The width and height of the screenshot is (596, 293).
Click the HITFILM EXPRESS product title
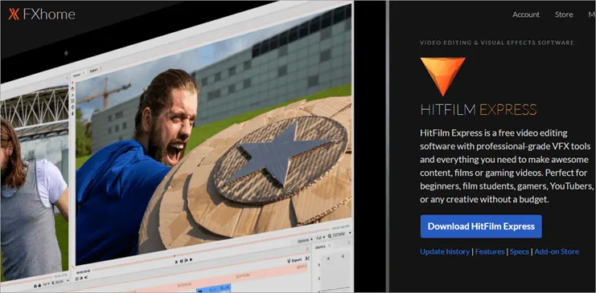pyautogui.click(x=479, y=109)
